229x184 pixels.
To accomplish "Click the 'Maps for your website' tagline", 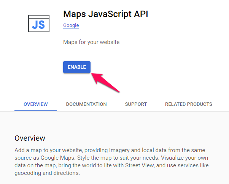I will tap(91, 42).
